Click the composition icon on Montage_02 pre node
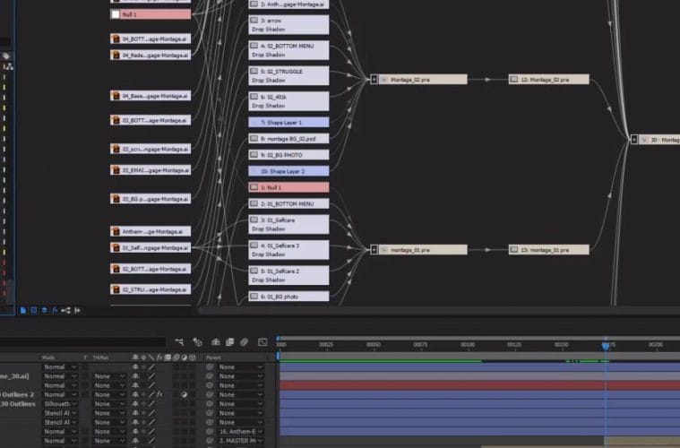The image size is (680, 448). tap(383, 79)
